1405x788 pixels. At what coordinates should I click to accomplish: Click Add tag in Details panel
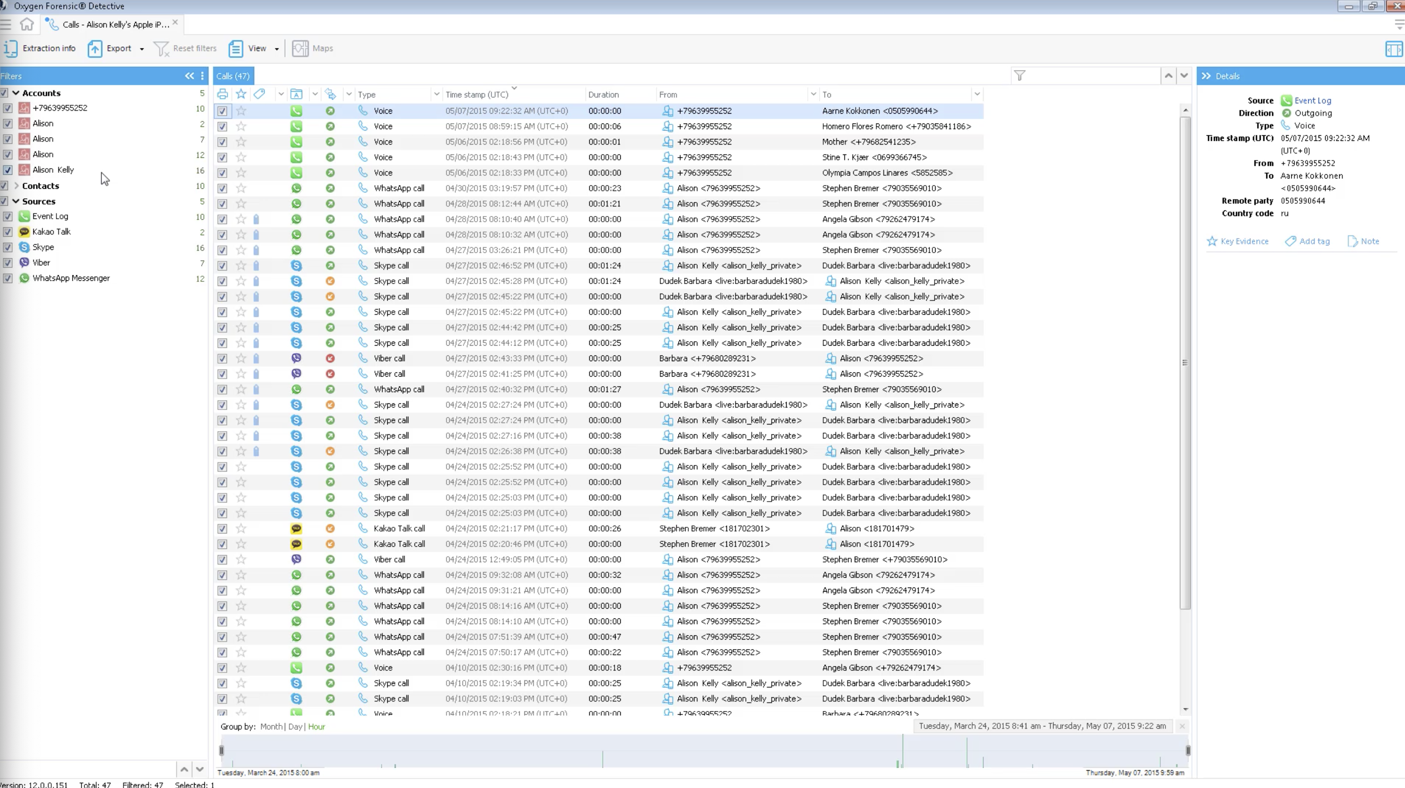tap(1307, 241)
